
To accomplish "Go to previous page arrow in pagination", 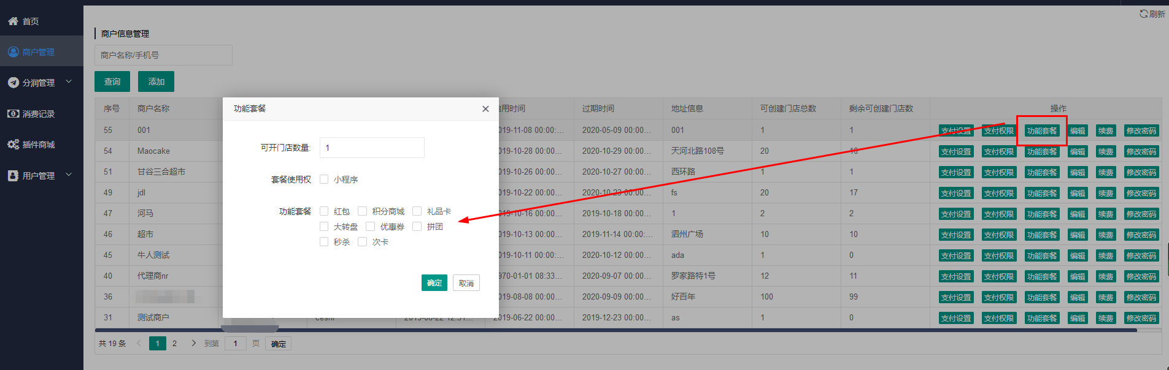I will [x=139, y=343].
